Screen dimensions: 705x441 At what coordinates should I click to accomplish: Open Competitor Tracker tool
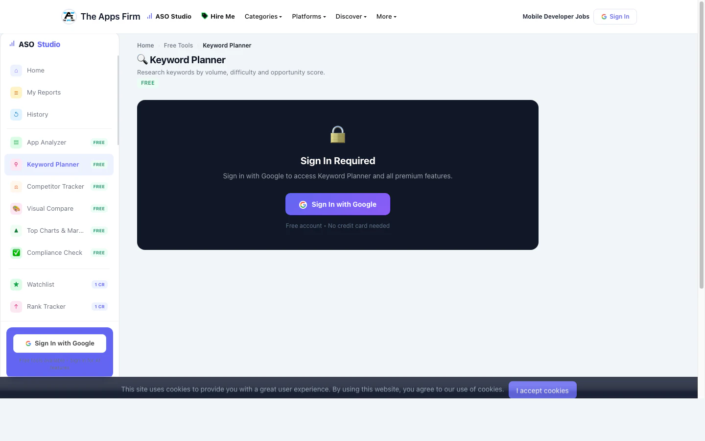59,187
